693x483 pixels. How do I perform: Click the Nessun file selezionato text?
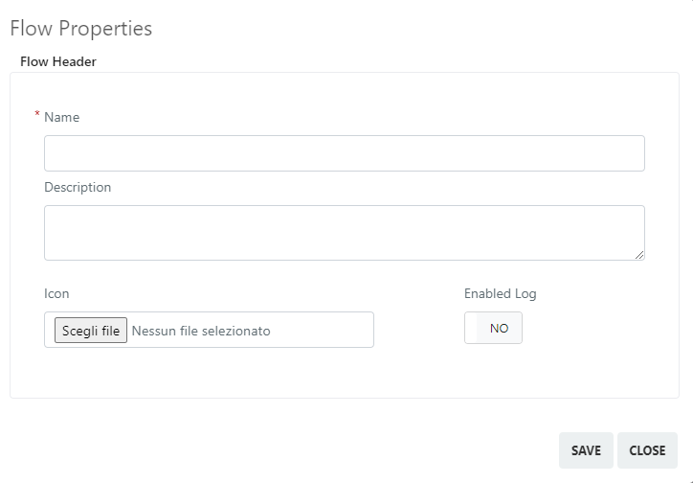[x=201, y=331]
